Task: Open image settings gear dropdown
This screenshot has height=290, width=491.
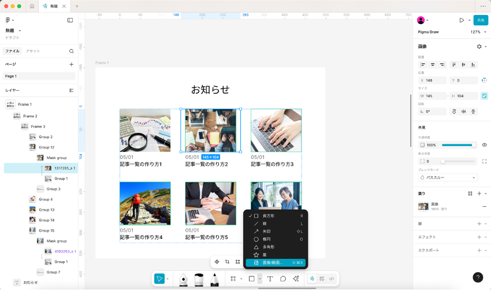Action: (482, 46)
